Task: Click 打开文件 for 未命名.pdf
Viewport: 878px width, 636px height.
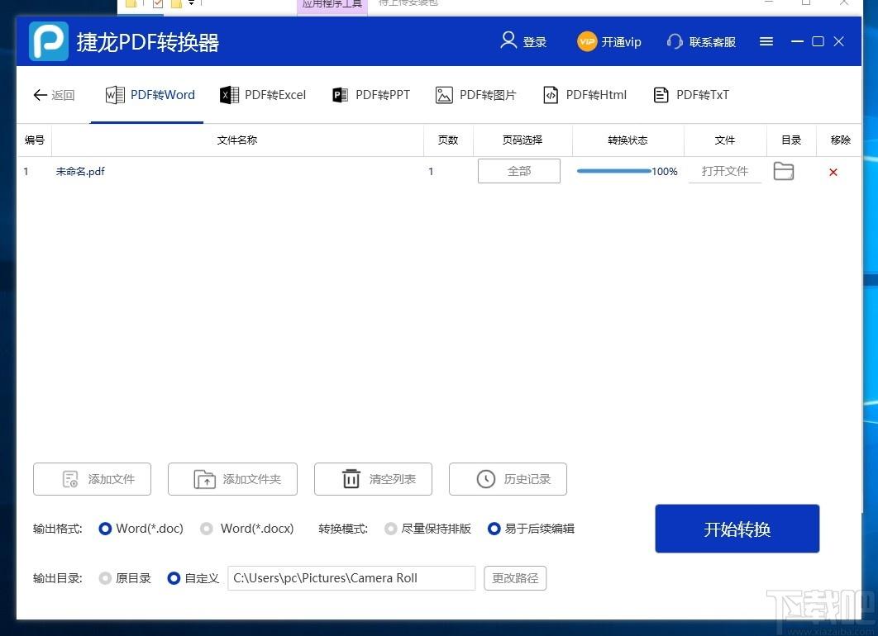Action: [724, 171]
